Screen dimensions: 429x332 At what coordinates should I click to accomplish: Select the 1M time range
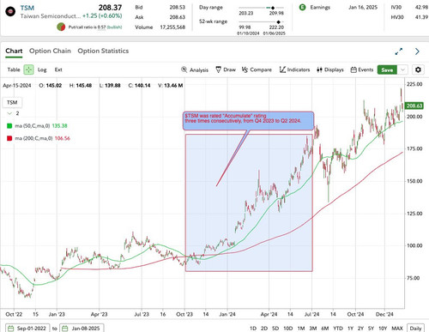pos(301,329)
